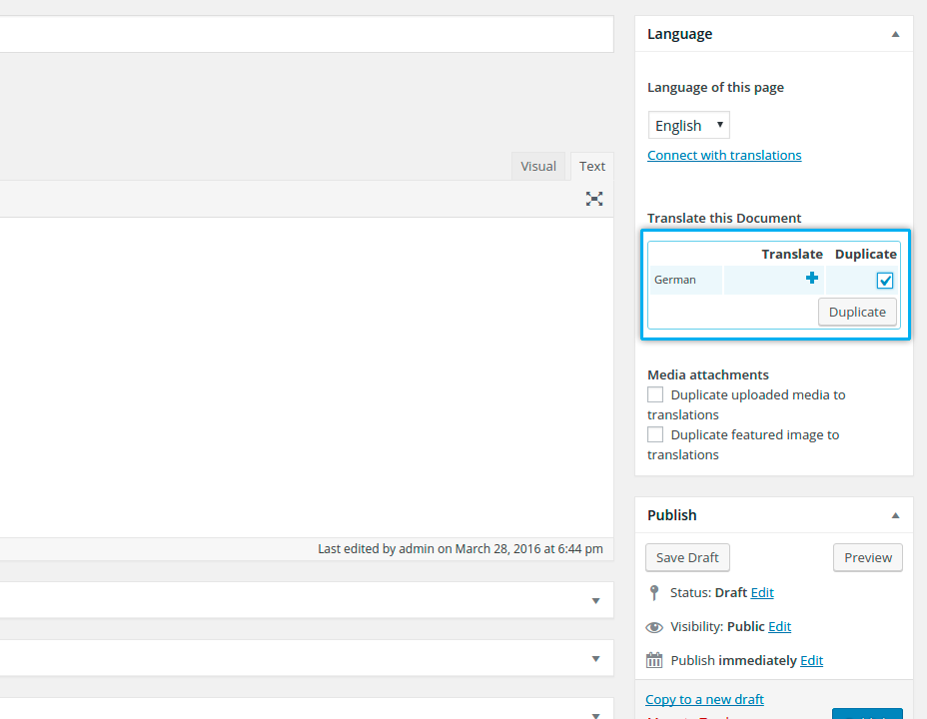Collapse the Publish panel

pos(895,515)
